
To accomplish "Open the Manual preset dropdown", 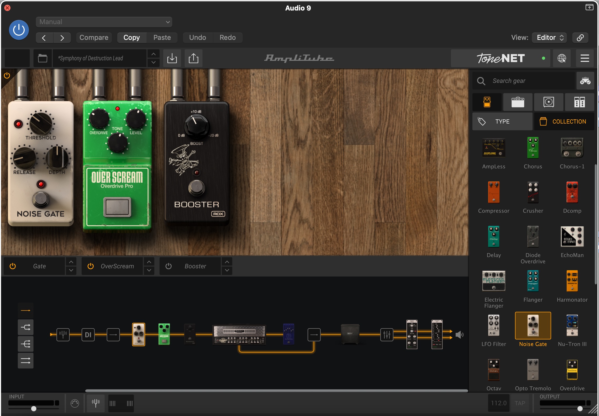I will point(104,22).
